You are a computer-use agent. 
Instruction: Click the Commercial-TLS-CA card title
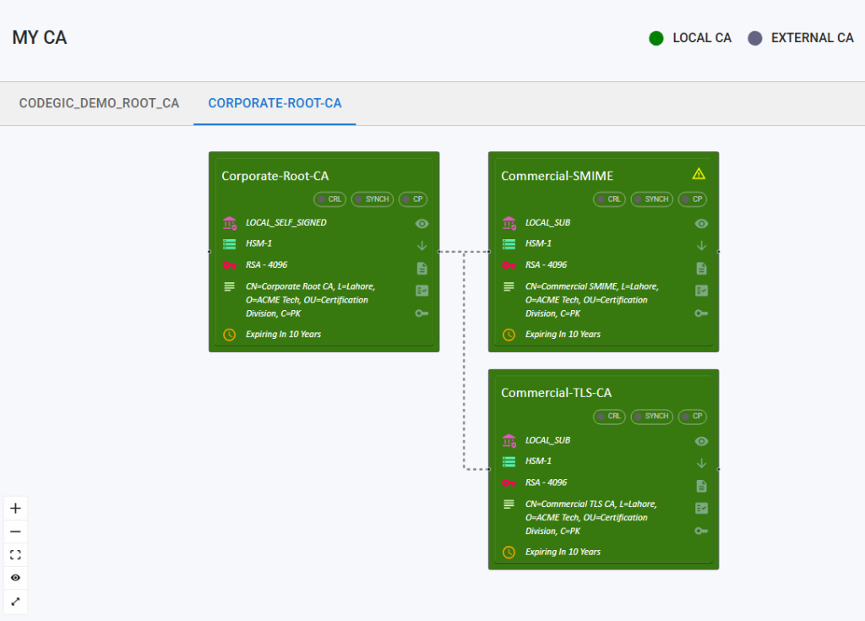tap(556, 393)
